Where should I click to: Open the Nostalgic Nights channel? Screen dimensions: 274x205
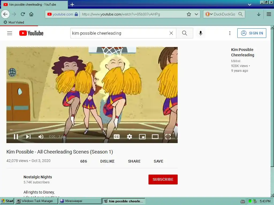click(x=38, y=177)
